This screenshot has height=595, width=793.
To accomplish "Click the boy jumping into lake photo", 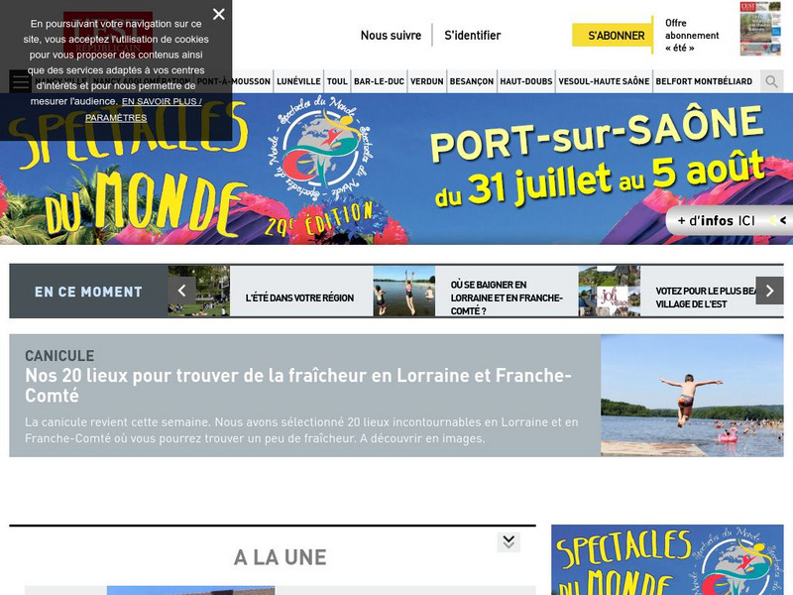I will point(692,395).
